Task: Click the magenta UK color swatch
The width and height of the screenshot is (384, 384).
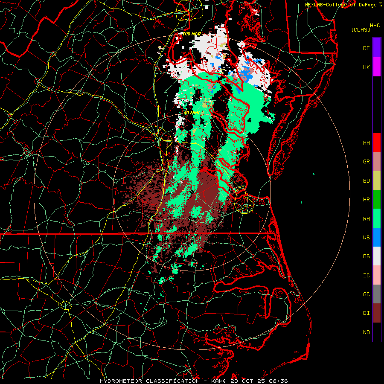Action: [x=377, y=67]
